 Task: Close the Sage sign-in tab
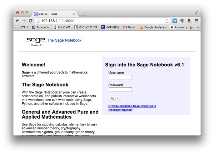(74, 14)
